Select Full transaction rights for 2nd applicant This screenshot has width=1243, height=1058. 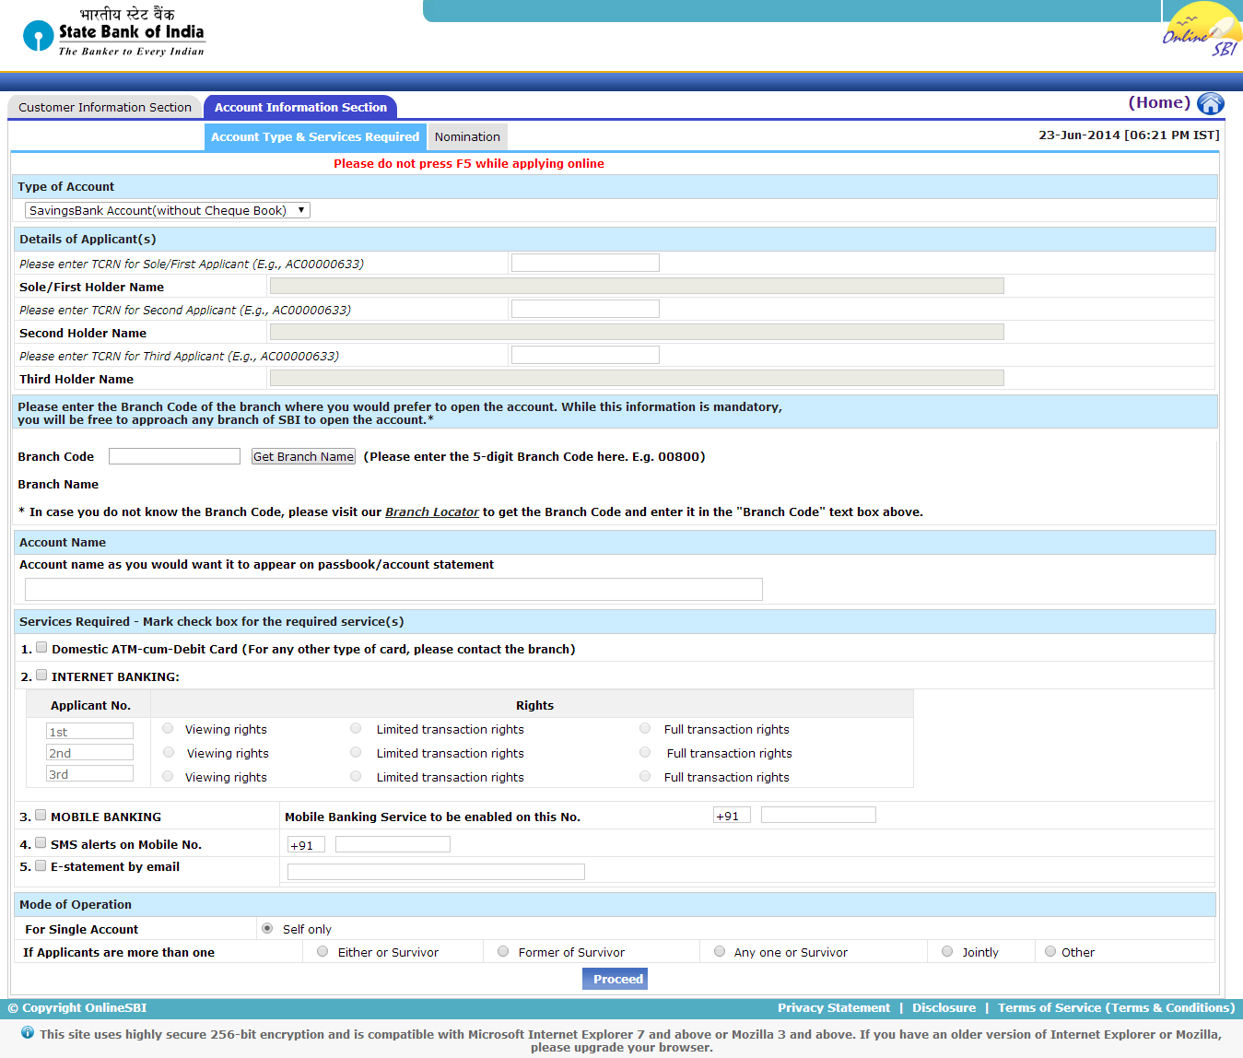645,752
